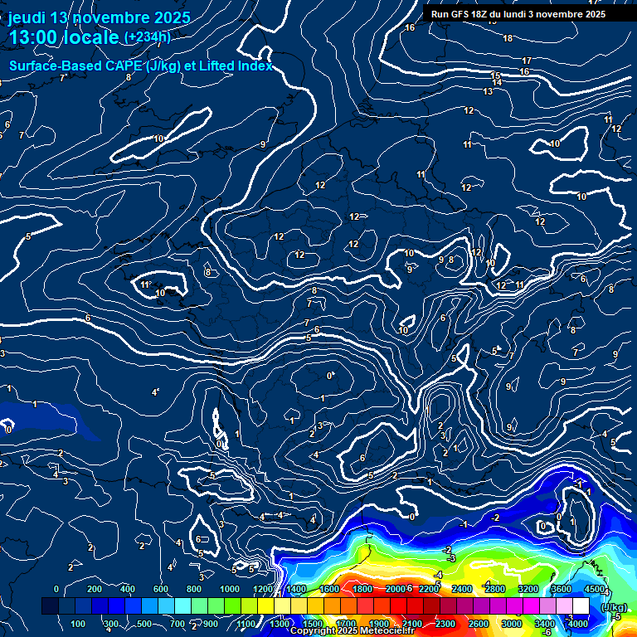
Task: Select the bright magenta swatch below the 3200 label
Action: [x=531, y=605]
